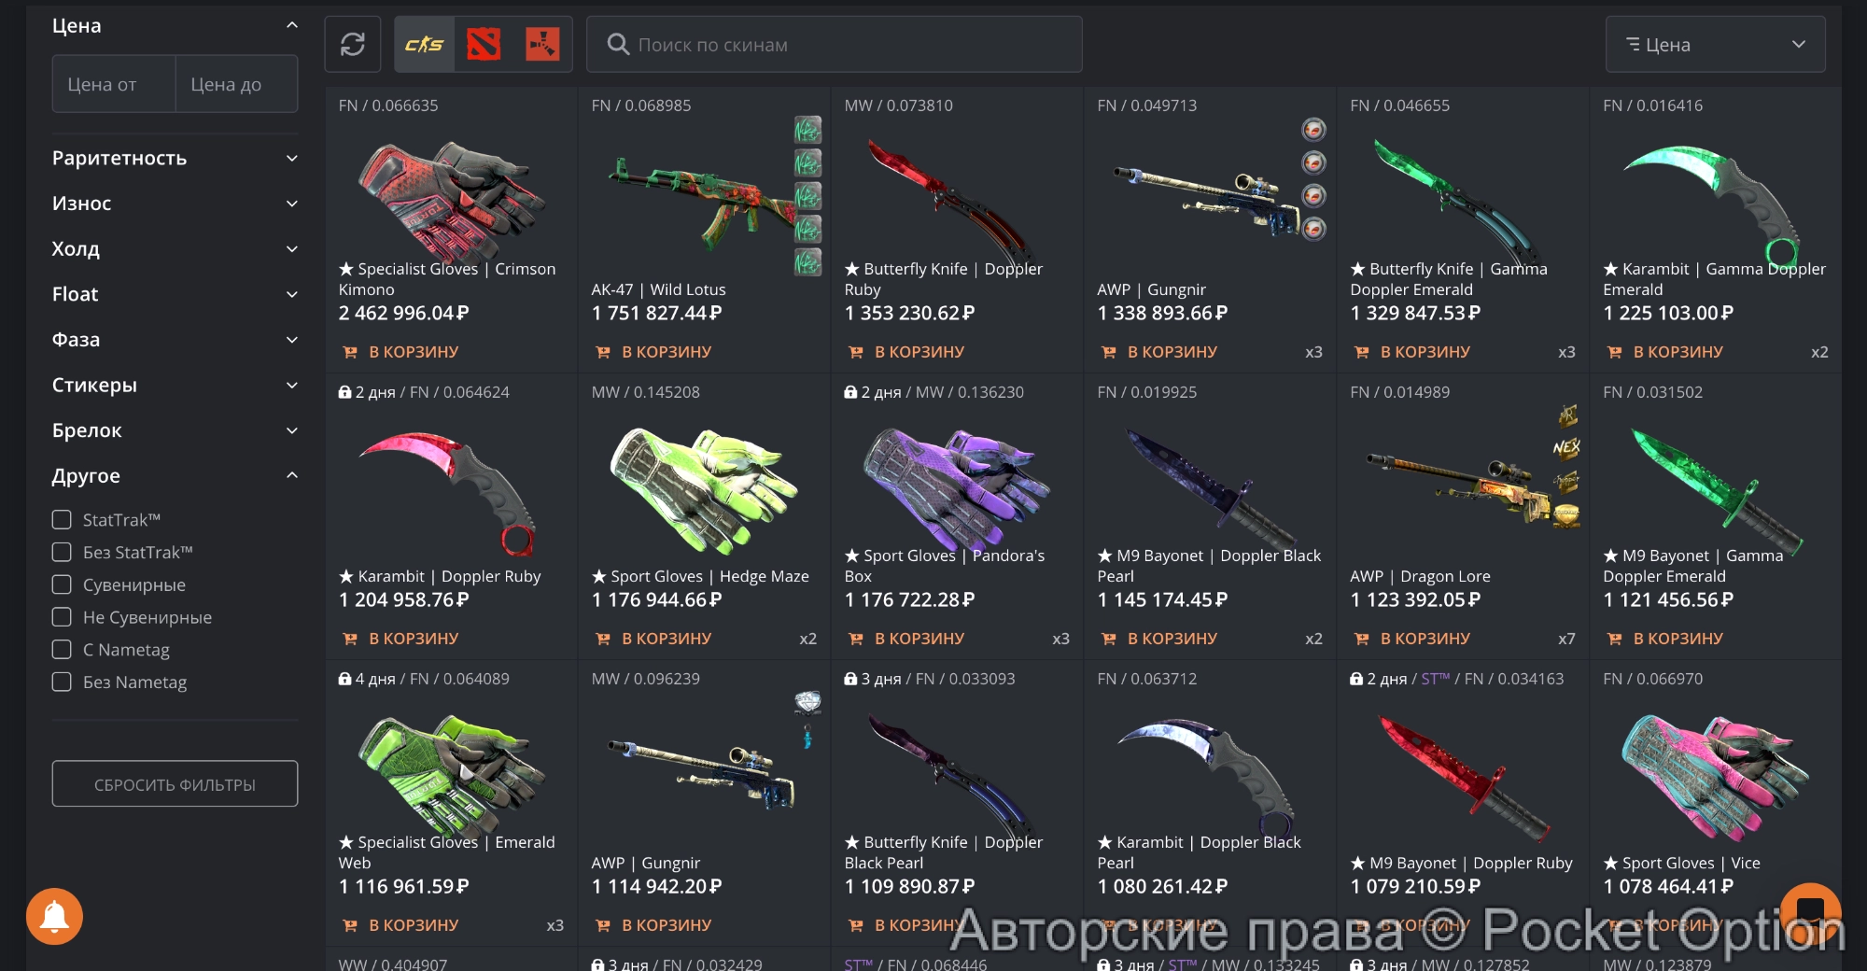Open the Sport Gloves Hedge Maze thumbnail

[704, 487]
